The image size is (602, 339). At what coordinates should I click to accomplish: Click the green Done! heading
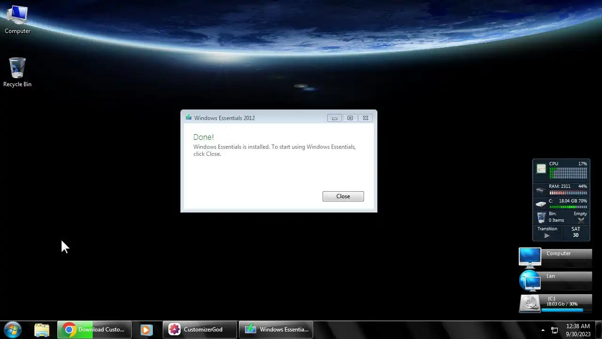pyautogui.click(x=204, y=137)
